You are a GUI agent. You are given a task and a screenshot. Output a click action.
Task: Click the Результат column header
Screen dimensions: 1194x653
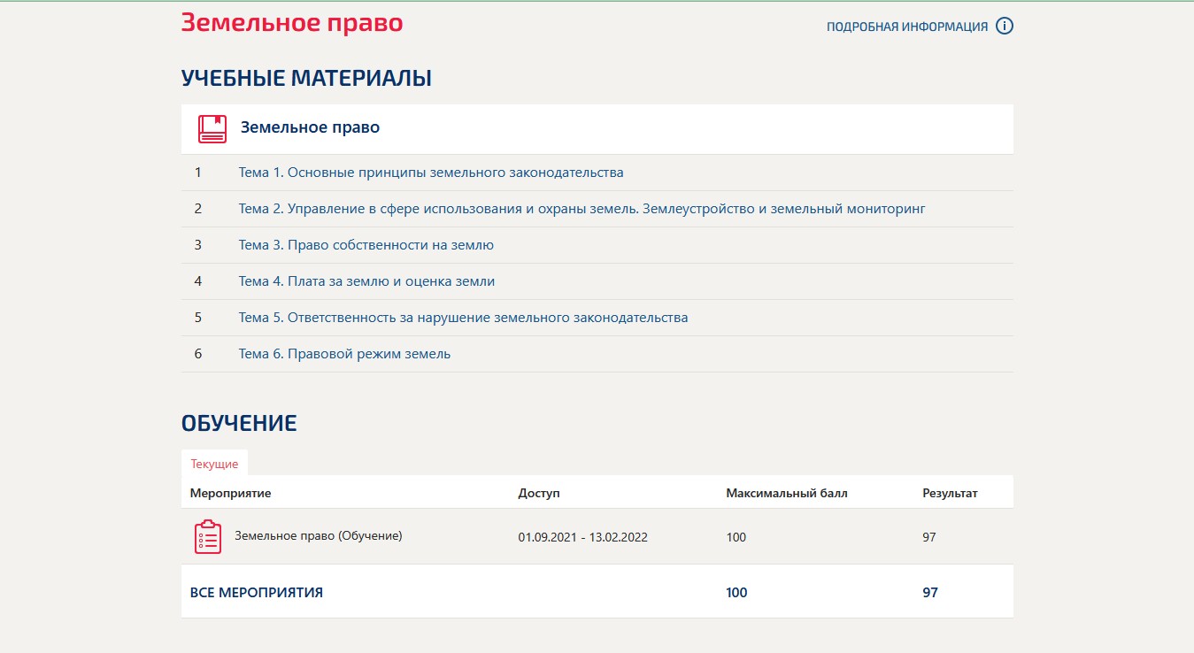tap(950, 492)
